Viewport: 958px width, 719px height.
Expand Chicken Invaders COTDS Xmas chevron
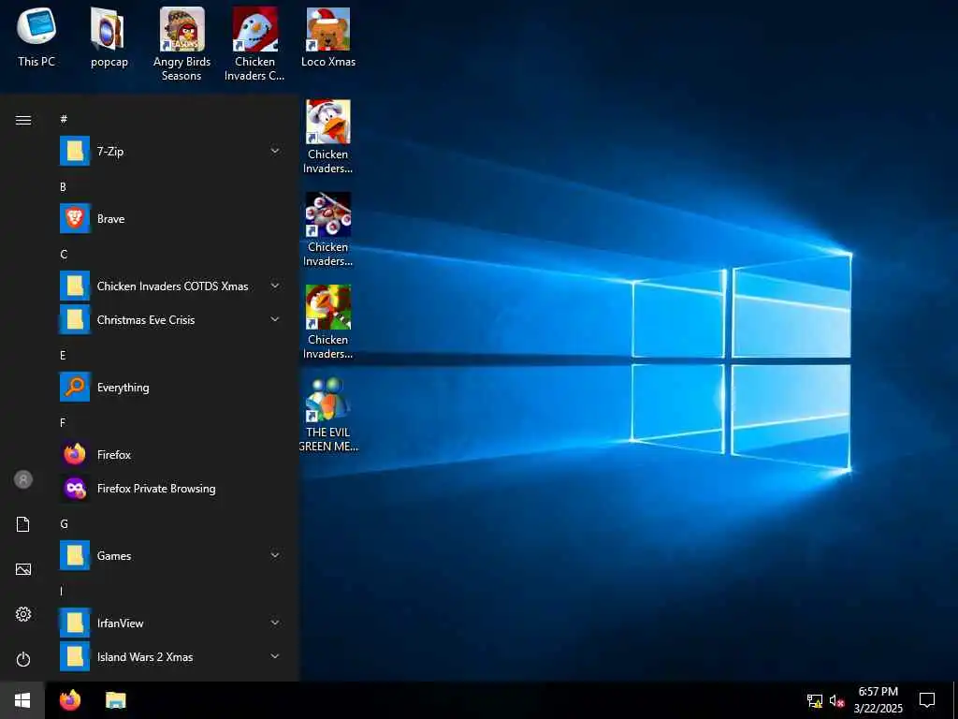pos(275,286)
